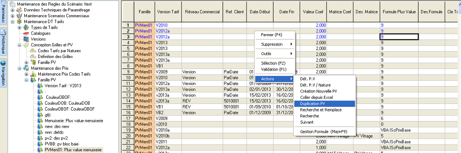Select Dét. P.V / Nature entry
Screen dimensions: 461x153
pyautogui.click(x=324, y=85)
